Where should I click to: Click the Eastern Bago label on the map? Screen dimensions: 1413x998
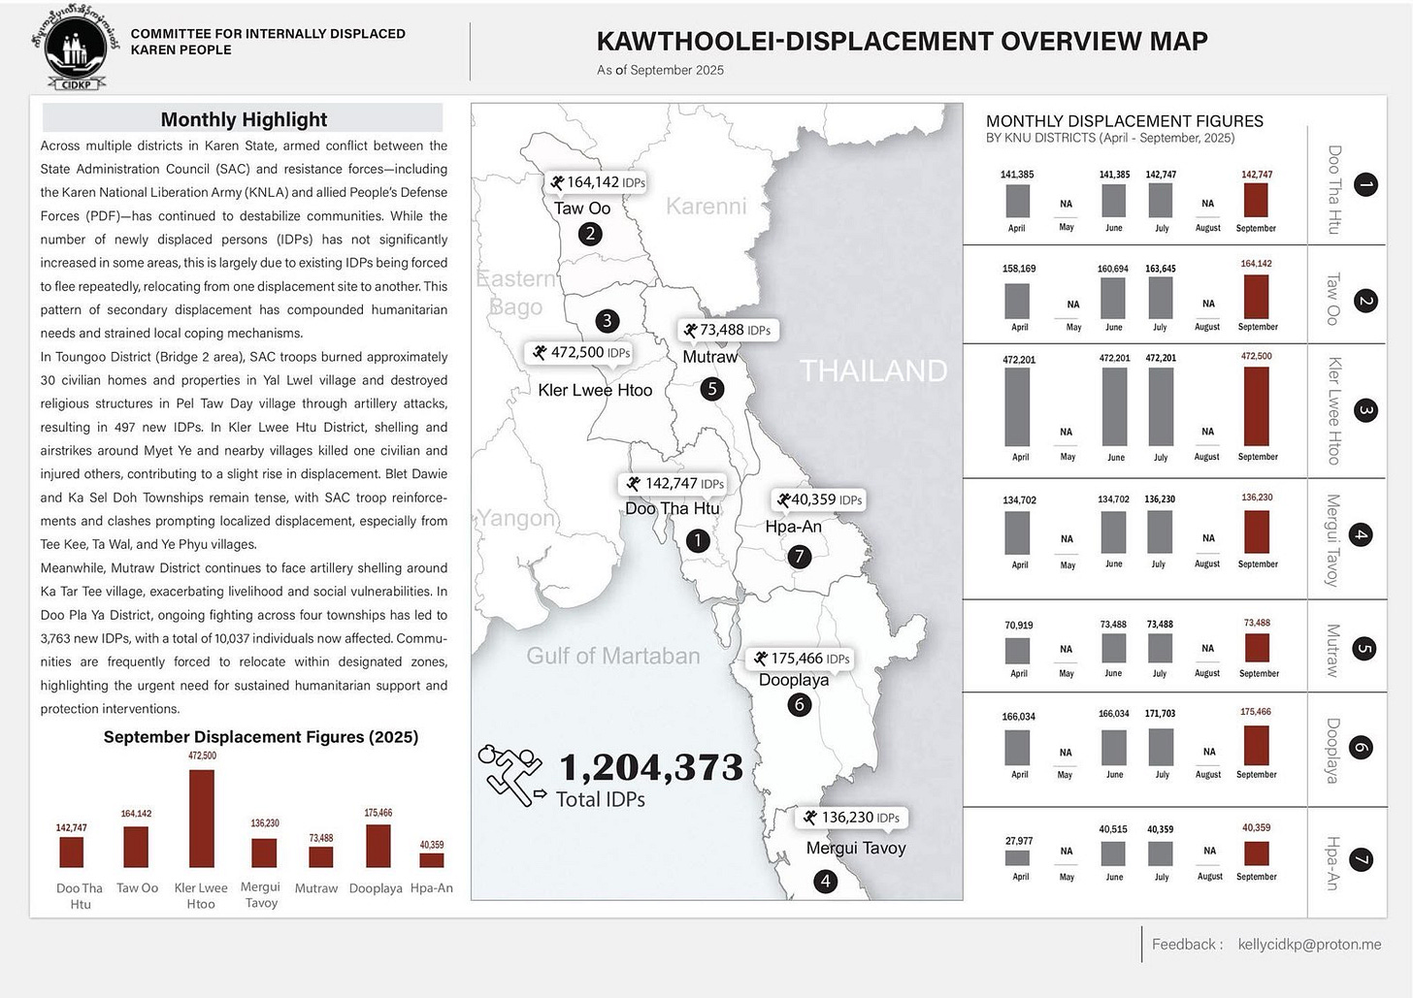pyautogui.click(x=515, y=293)
